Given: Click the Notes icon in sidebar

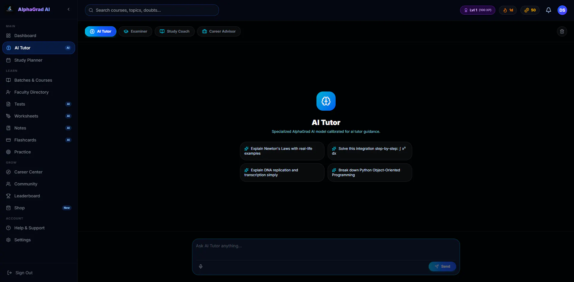Looking at the screenshot, I should click(8, 128).
